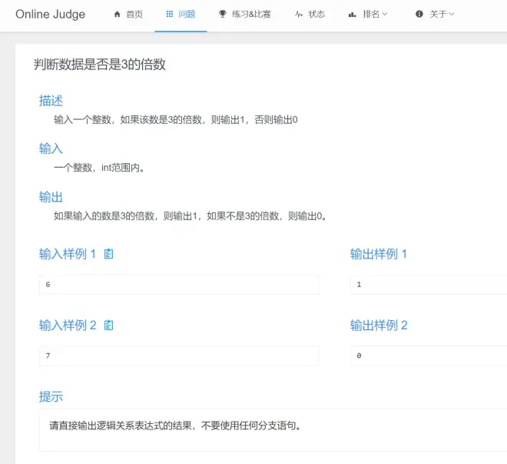The width and height of the screenshot is (507, 464).
Task: Click the trophy icon for 练习&比赛
Action: pos(222,15)
